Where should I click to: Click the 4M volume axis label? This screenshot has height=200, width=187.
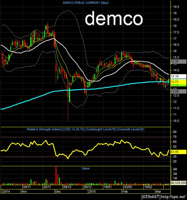click(x=175, y=169)
